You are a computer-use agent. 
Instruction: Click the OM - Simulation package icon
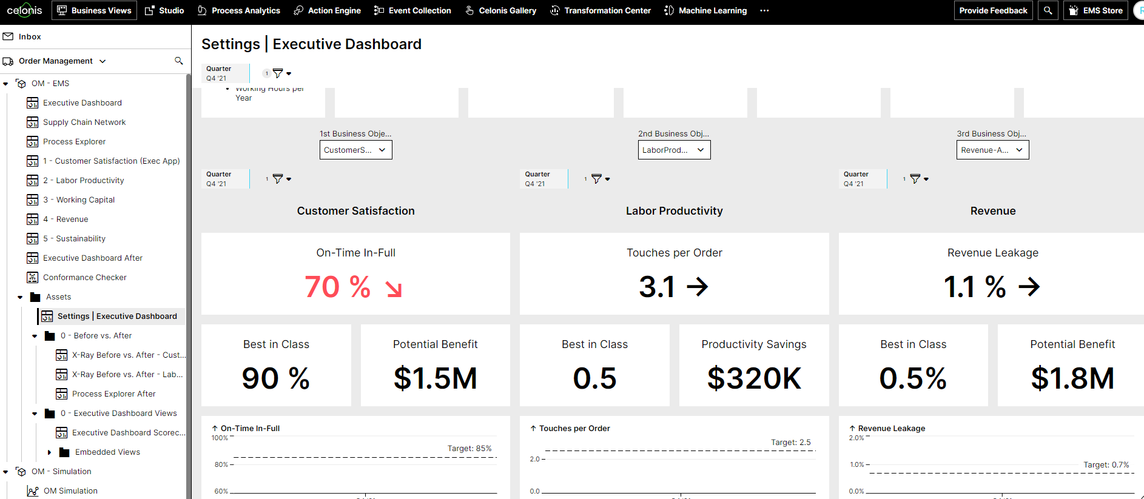(21, 472)
